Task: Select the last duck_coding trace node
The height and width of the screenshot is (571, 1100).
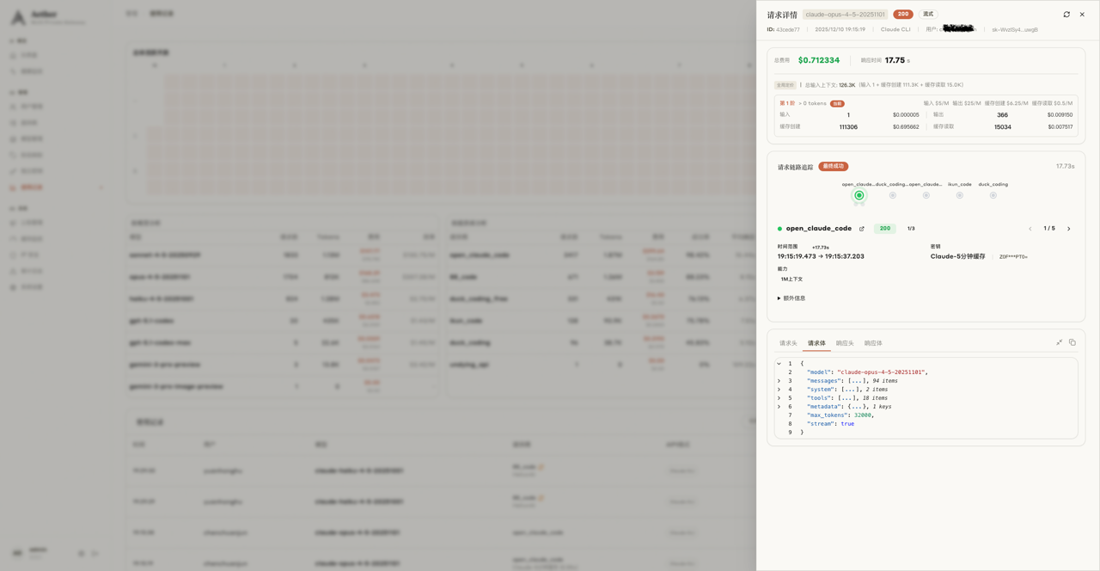Action: 993,195
